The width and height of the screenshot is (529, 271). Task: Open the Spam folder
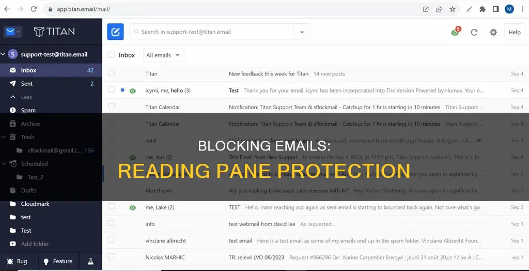coord(51,110)
